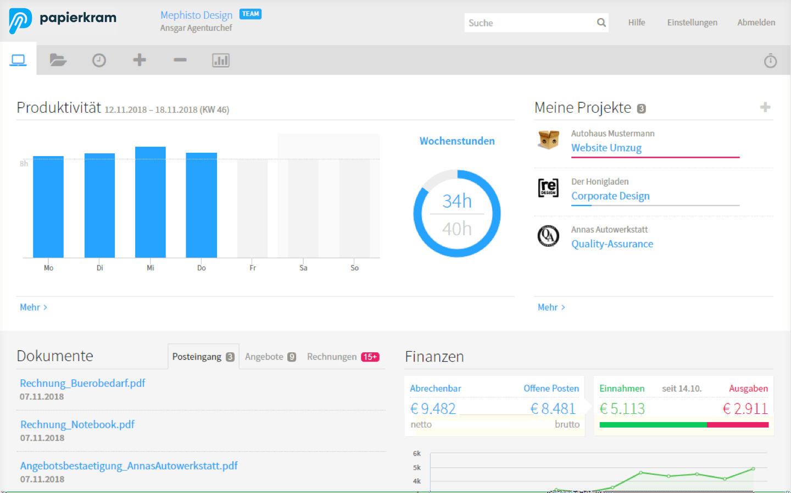The image size is (791, 493).
Task: Open time tracking clock icon
Action: coord(99,60)
